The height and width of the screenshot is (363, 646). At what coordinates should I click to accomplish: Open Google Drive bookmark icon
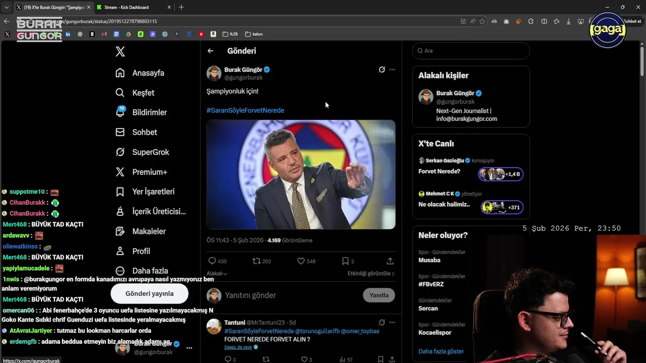point(128,34)
